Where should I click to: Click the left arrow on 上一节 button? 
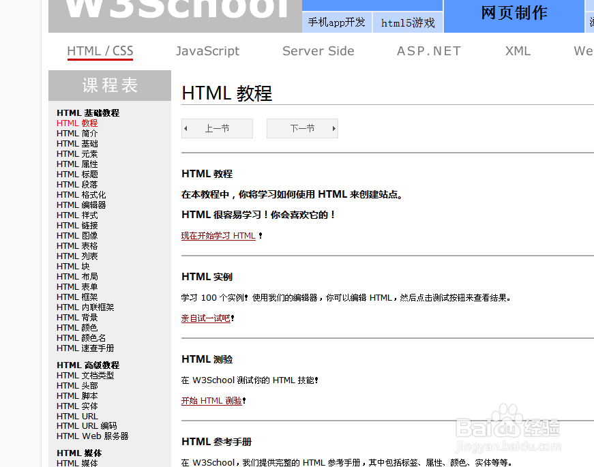tap(185, 128)
